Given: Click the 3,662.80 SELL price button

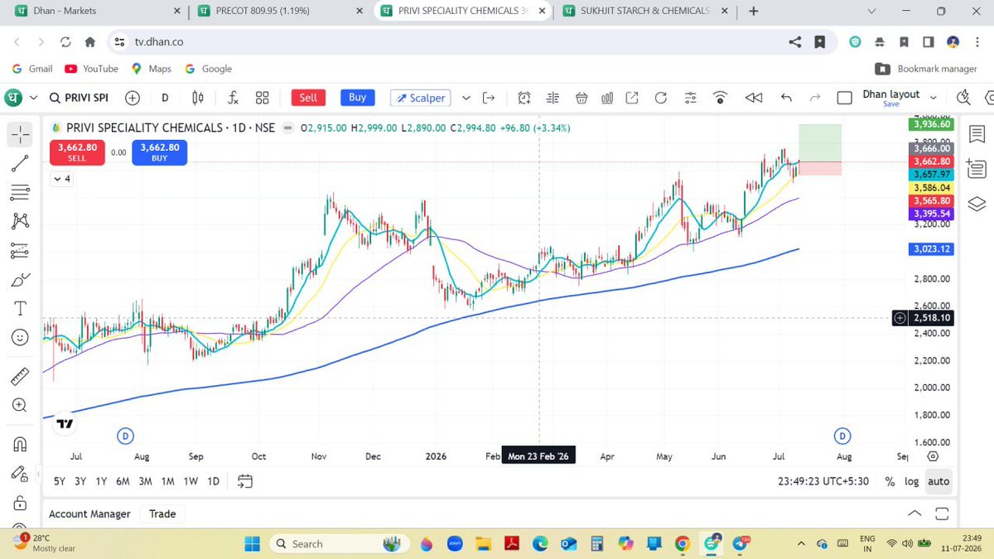Looking at the screenshot, I should [77, 152].
